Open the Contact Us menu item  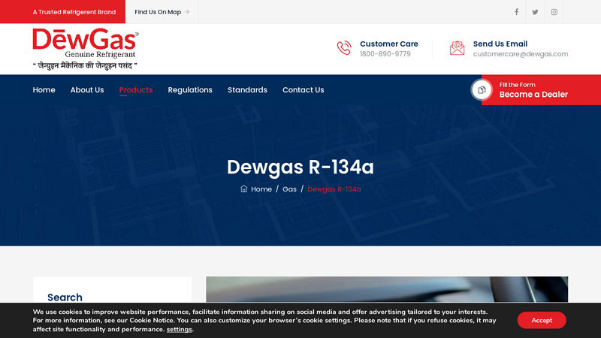304,89
